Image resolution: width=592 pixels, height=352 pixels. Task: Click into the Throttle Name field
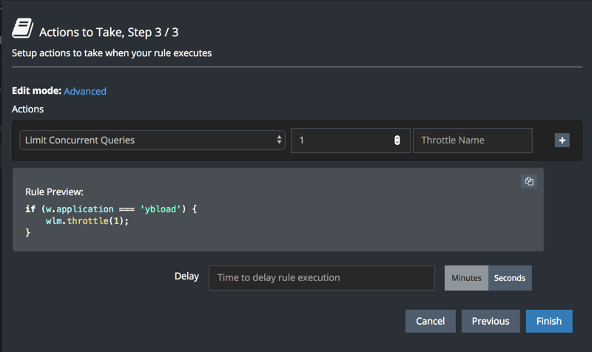click(x=472, y=141)
